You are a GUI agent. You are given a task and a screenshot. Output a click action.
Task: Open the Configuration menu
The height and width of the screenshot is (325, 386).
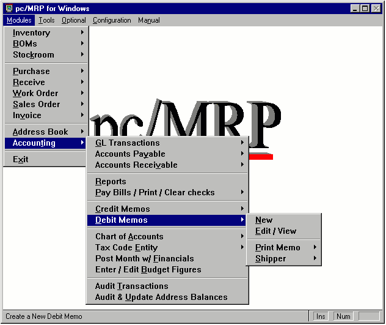coord(112,20)
